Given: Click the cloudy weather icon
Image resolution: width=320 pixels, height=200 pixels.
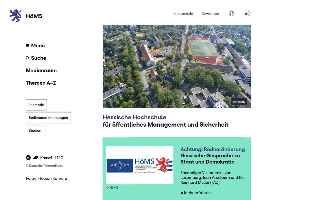Looking at the screenshot, I should point(36,157).
